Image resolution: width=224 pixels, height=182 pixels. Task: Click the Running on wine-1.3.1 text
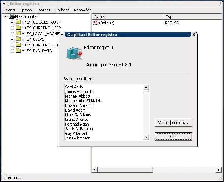108,65
